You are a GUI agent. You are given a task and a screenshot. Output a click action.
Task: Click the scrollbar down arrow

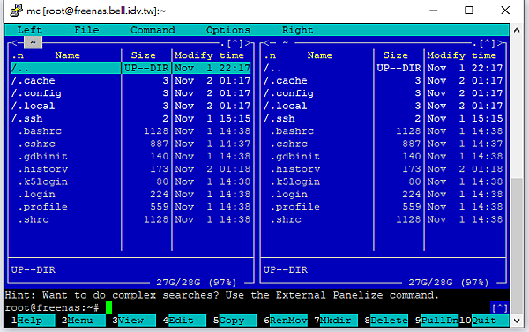coord(517,321)
